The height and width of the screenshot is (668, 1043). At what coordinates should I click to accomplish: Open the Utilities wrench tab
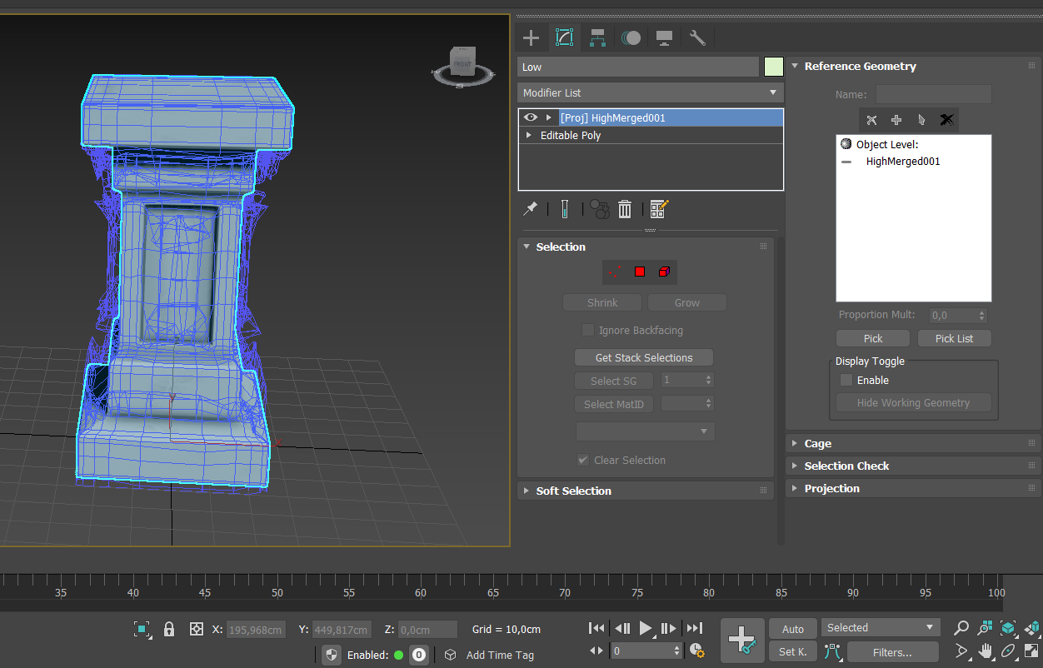coord(697,37)
